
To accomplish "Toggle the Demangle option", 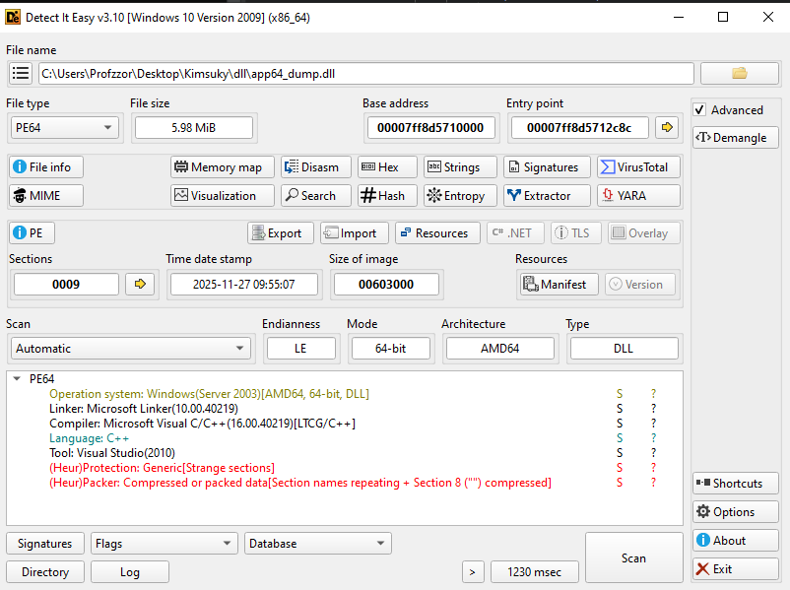I will pos(735,137).
